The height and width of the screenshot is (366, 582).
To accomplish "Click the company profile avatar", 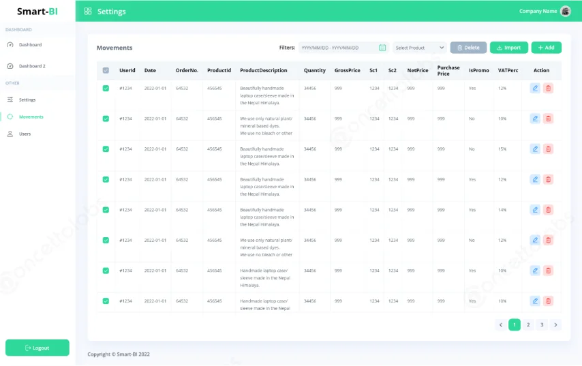I will [565, 11].
